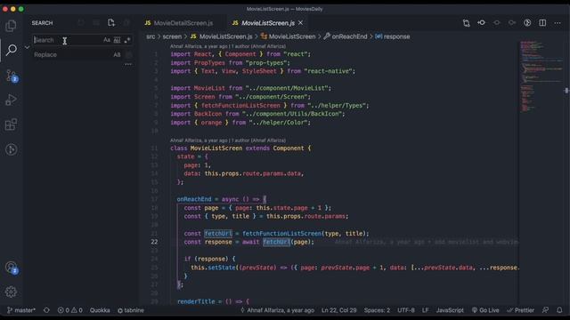The width and height of the screenshot is (570, 320).
Task: Click MovieListScreen class in breadcrumb
Action: [x=288, y=36]
